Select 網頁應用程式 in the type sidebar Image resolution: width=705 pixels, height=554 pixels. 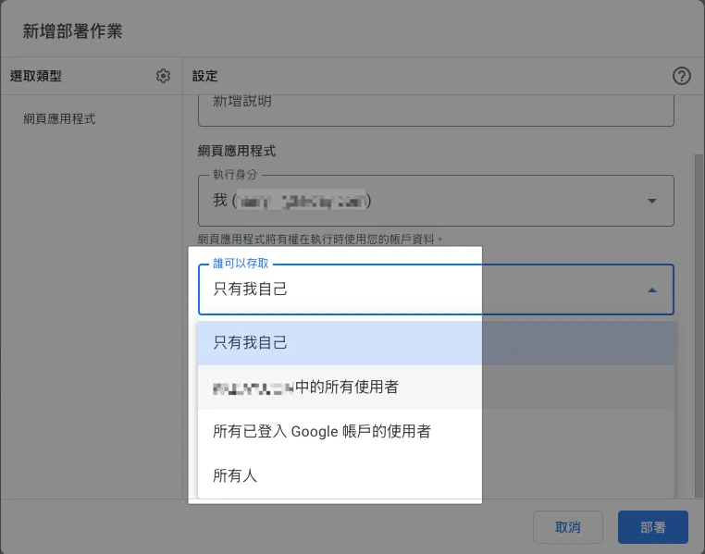[x=60, y=118]
